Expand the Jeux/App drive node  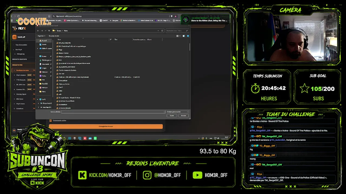[x=39, y=107]
